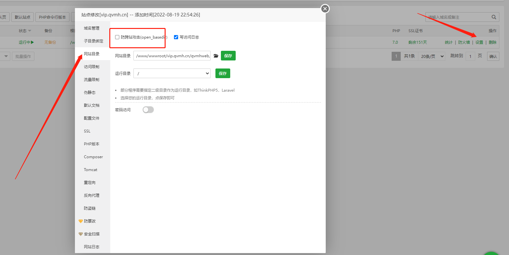Image resolution: width=509 pixels, height=255 pixels.
Task: Close the site modification dialog
Action: click(325, 9)
